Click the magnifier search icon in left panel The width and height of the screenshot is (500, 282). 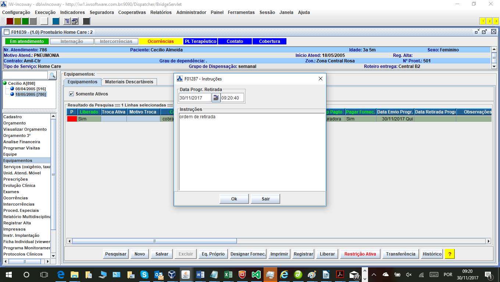(53, 75)
